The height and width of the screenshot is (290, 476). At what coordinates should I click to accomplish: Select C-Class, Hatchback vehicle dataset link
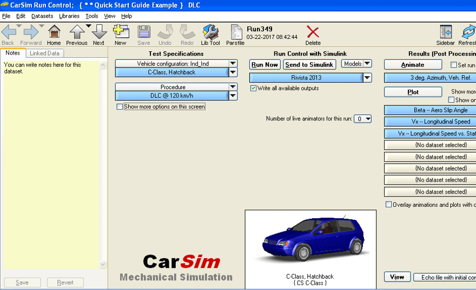tap(172, 72)
